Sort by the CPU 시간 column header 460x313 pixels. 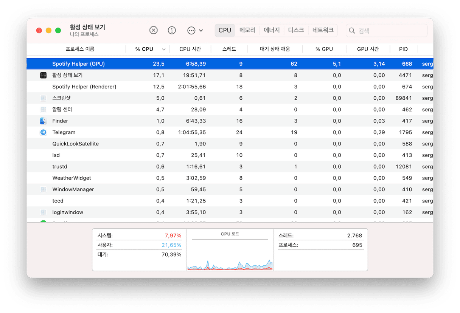tap(190, 49)
